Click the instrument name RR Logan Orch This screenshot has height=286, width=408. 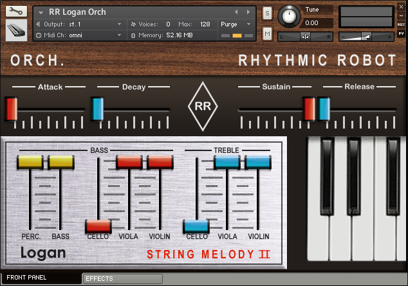(x=77, y=12)
